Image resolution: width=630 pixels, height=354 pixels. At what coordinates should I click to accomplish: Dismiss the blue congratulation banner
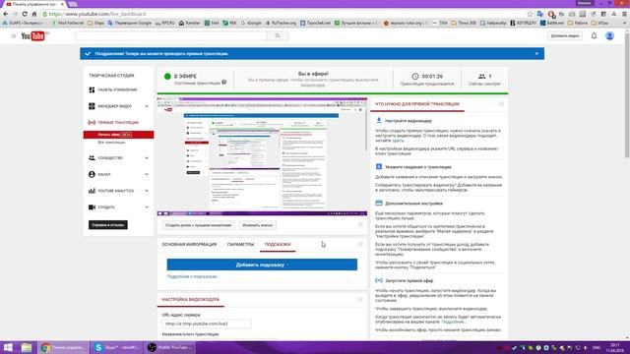click(x=536, y=53)
